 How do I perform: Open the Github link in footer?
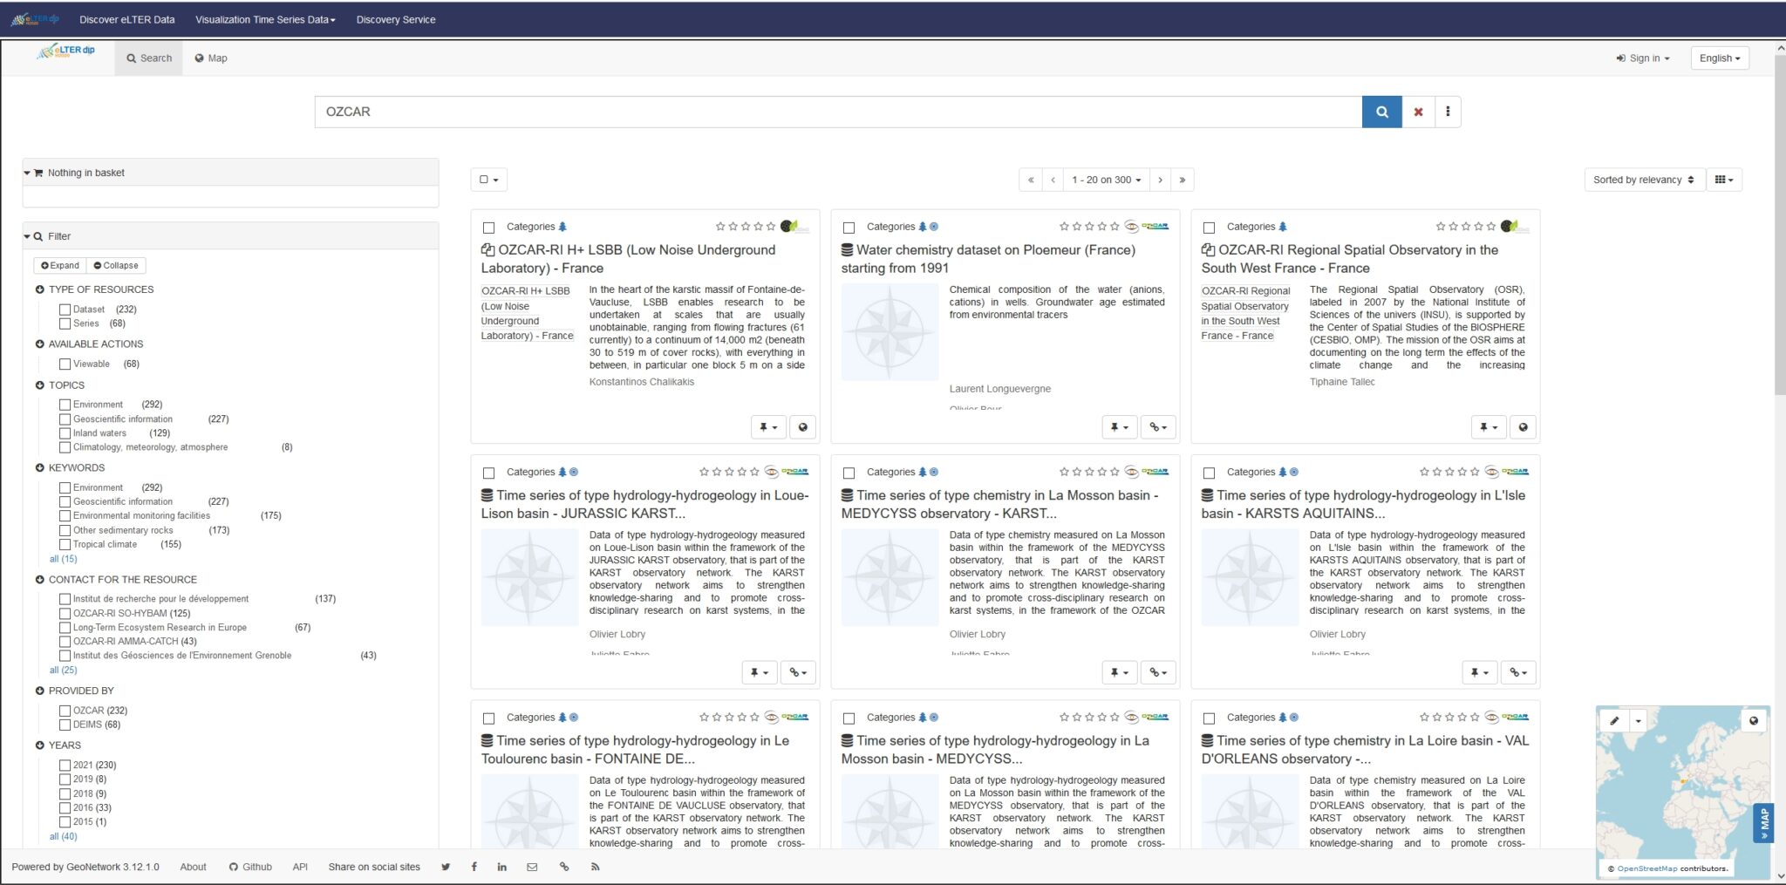[x=250, y=867]
